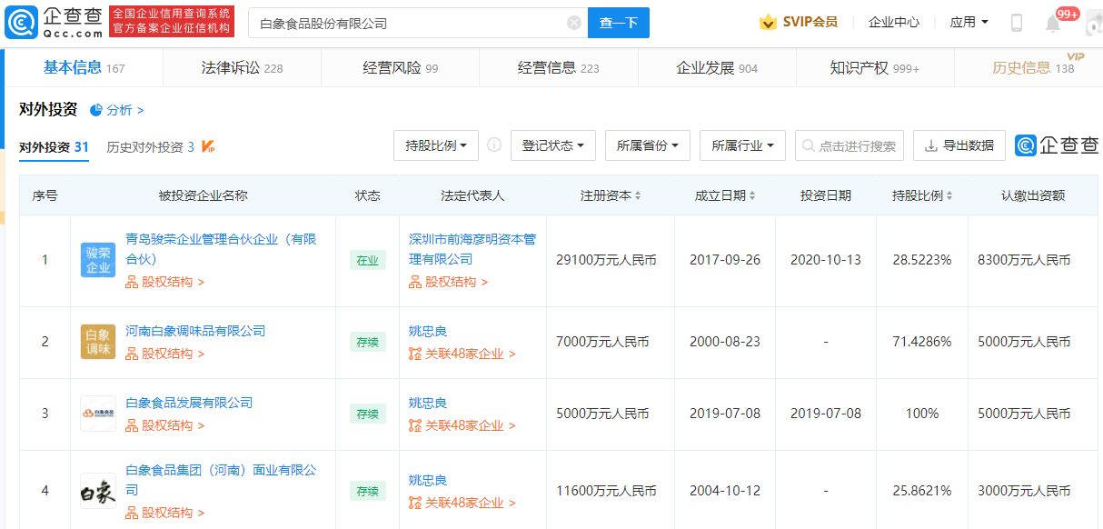
Task: Select the 历史对外投资 3 sub-tab
Action: pyautogui.click(x=150, y=146)
